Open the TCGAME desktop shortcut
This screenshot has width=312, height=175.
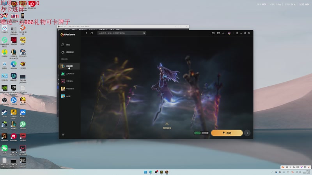tap(4, 125)
